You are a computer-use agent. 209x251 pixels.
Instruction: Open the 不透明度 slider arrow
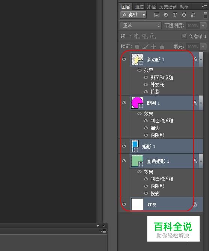pos(203,26)
